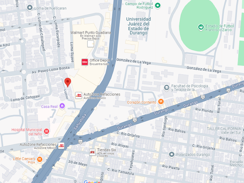This screenshot has height=183, width=244.
Task: Select the Walmart Punto Guadiana text label
Action: click(x=91, y=33)
